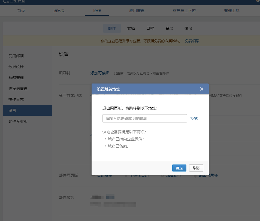Switch to the 微盘 sub-tab
Viewport: 260px width, 221px height.
[188, 28]
